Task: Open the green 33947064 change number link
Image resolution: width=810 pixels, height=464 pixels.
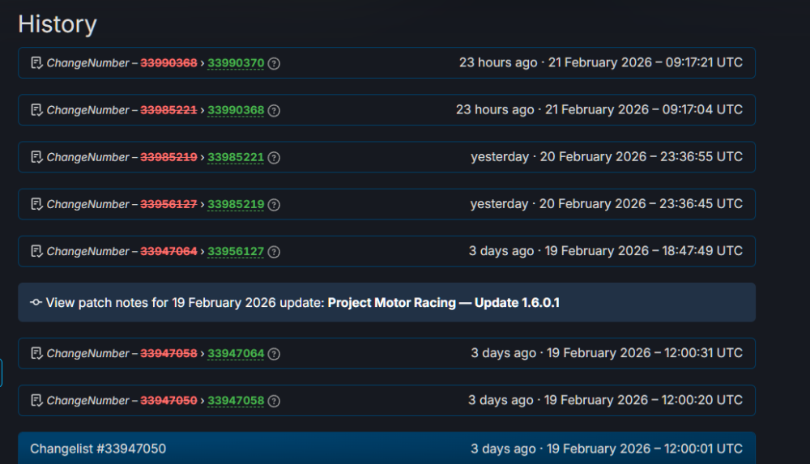Action: click(236, 354)
